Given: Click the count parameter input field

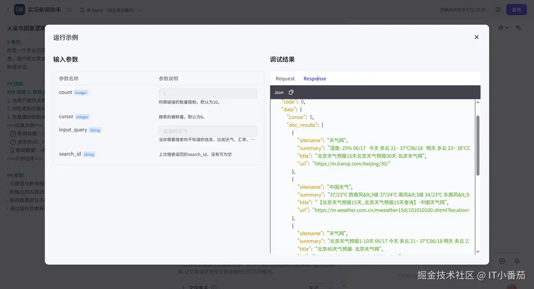Looking at the screenshot, I should 207,93.
